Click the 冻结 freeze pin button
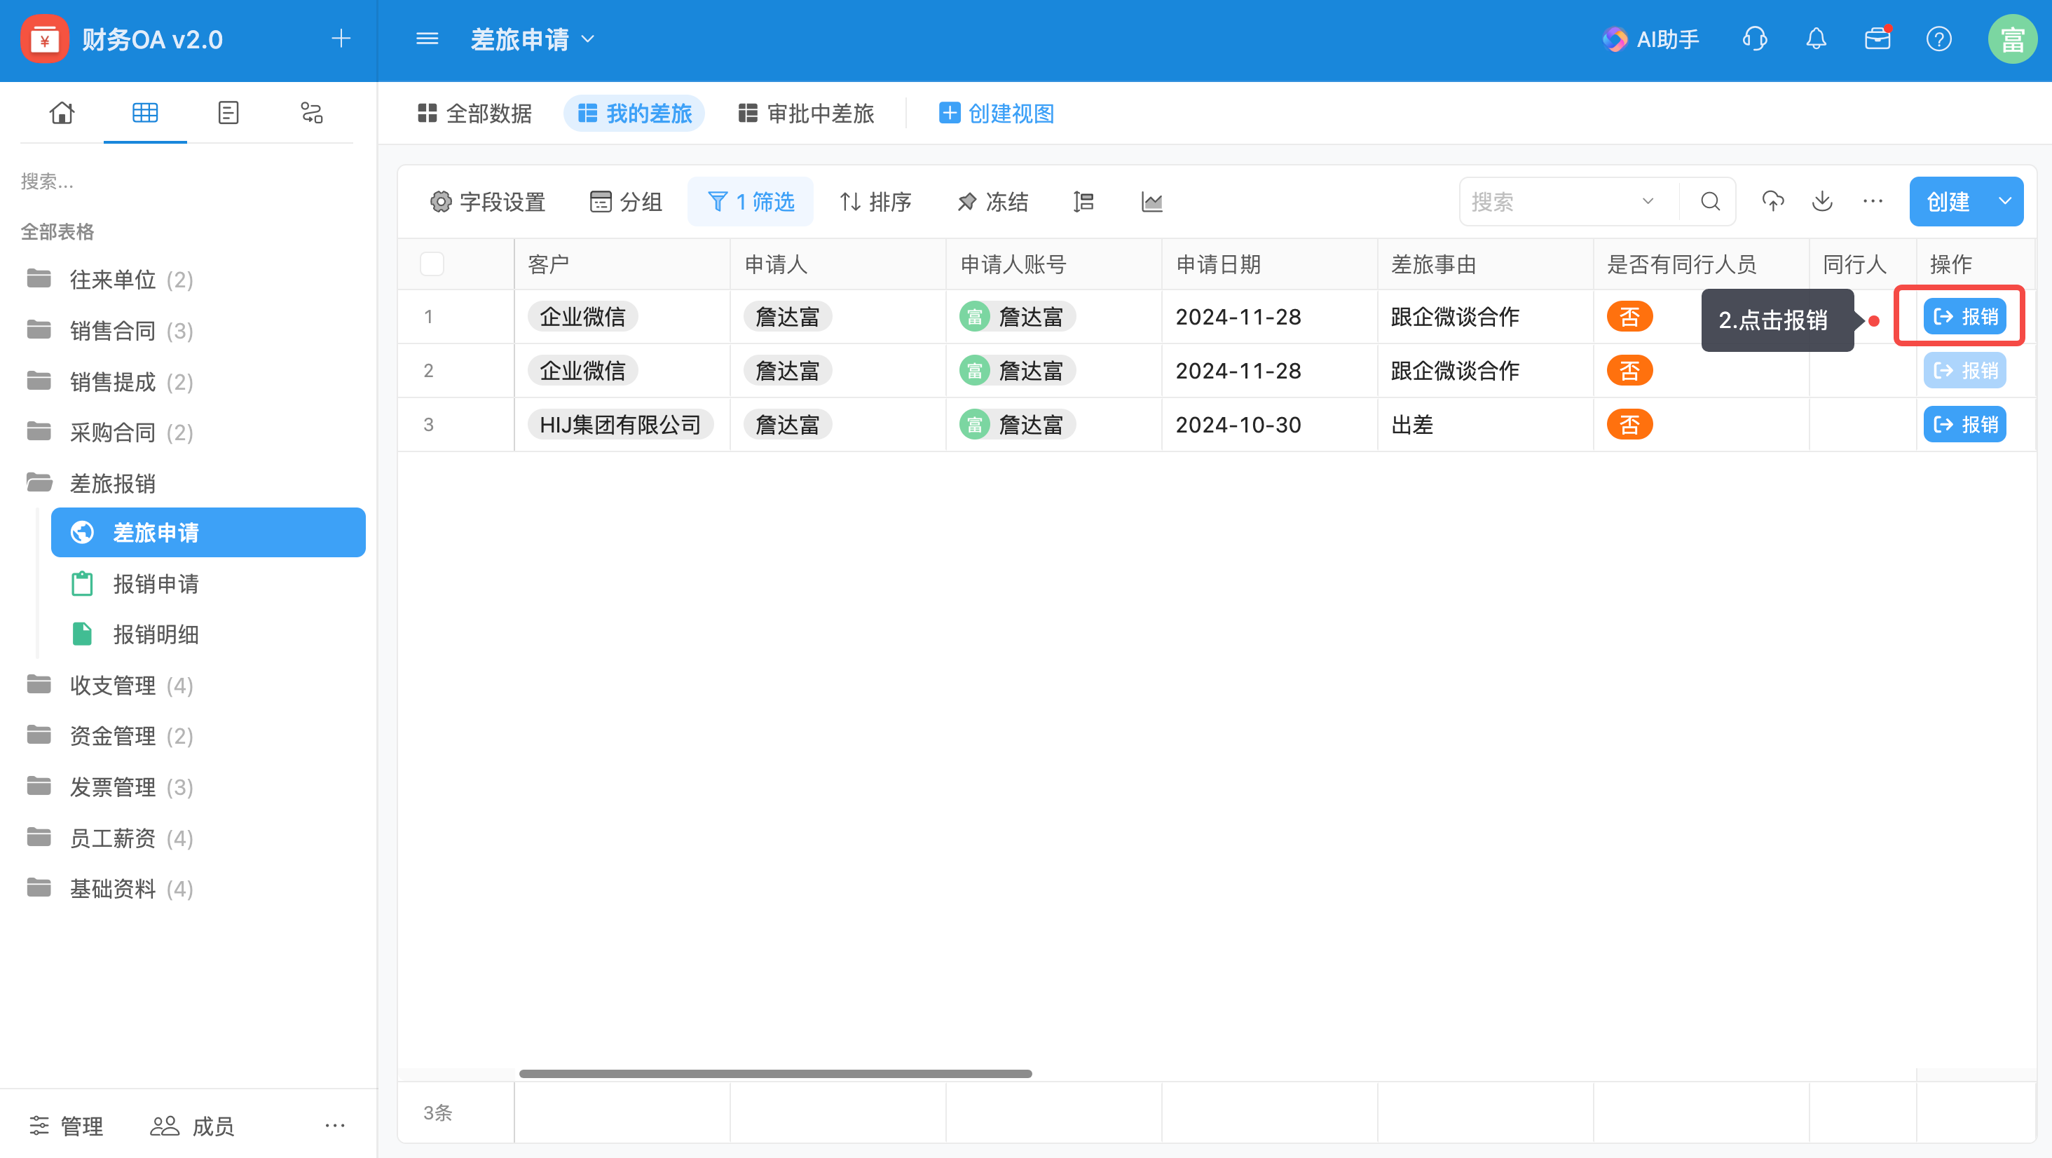Viewport: 2052px width, 1158px height. 992,202
